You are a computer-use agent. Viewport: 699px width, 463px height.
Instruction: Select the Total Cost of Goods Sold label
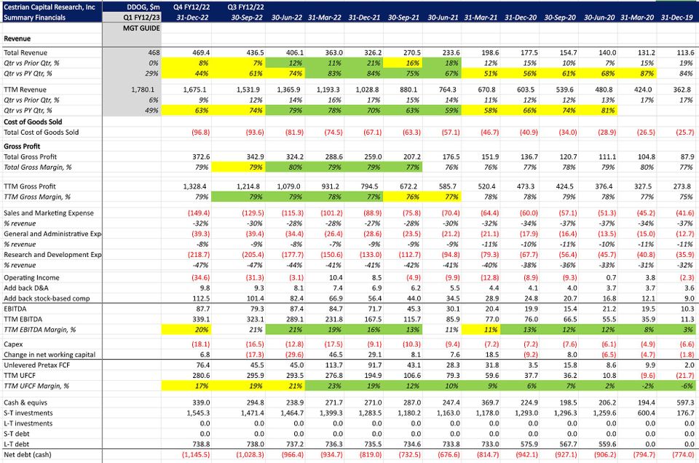click(42, 132)
